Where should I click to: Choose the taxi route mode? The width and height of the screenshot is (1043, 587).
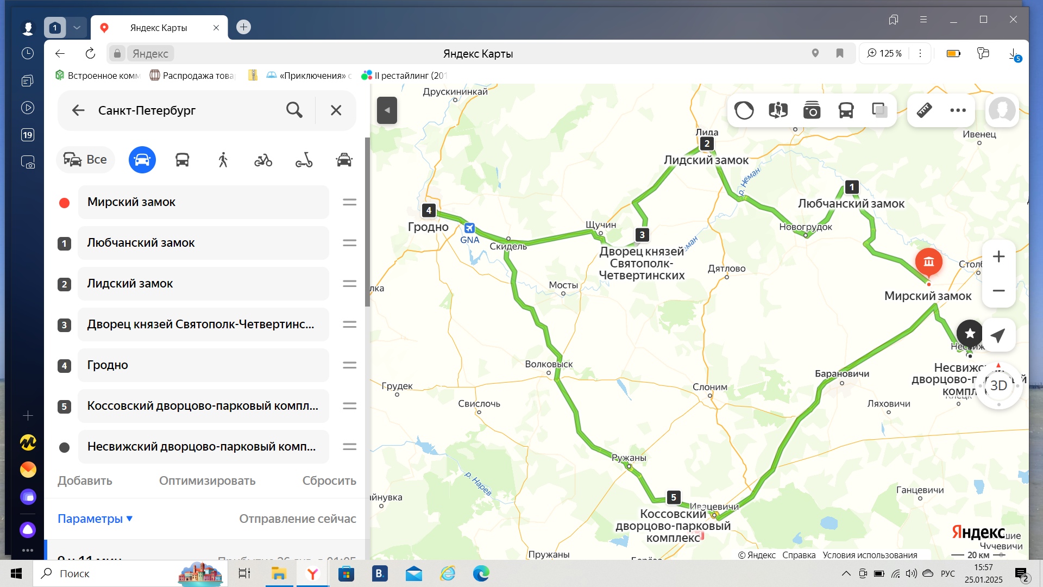point(344,160)
